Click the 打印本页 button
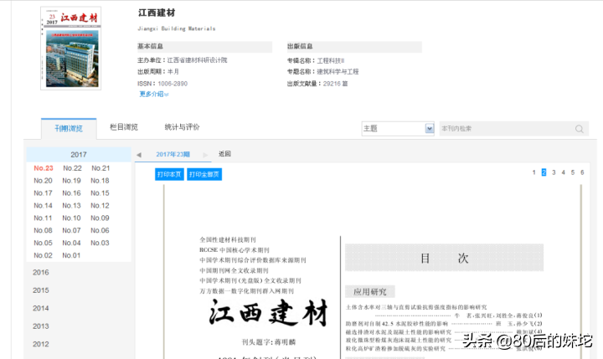The image size is (603, 359). pos(169,174)
